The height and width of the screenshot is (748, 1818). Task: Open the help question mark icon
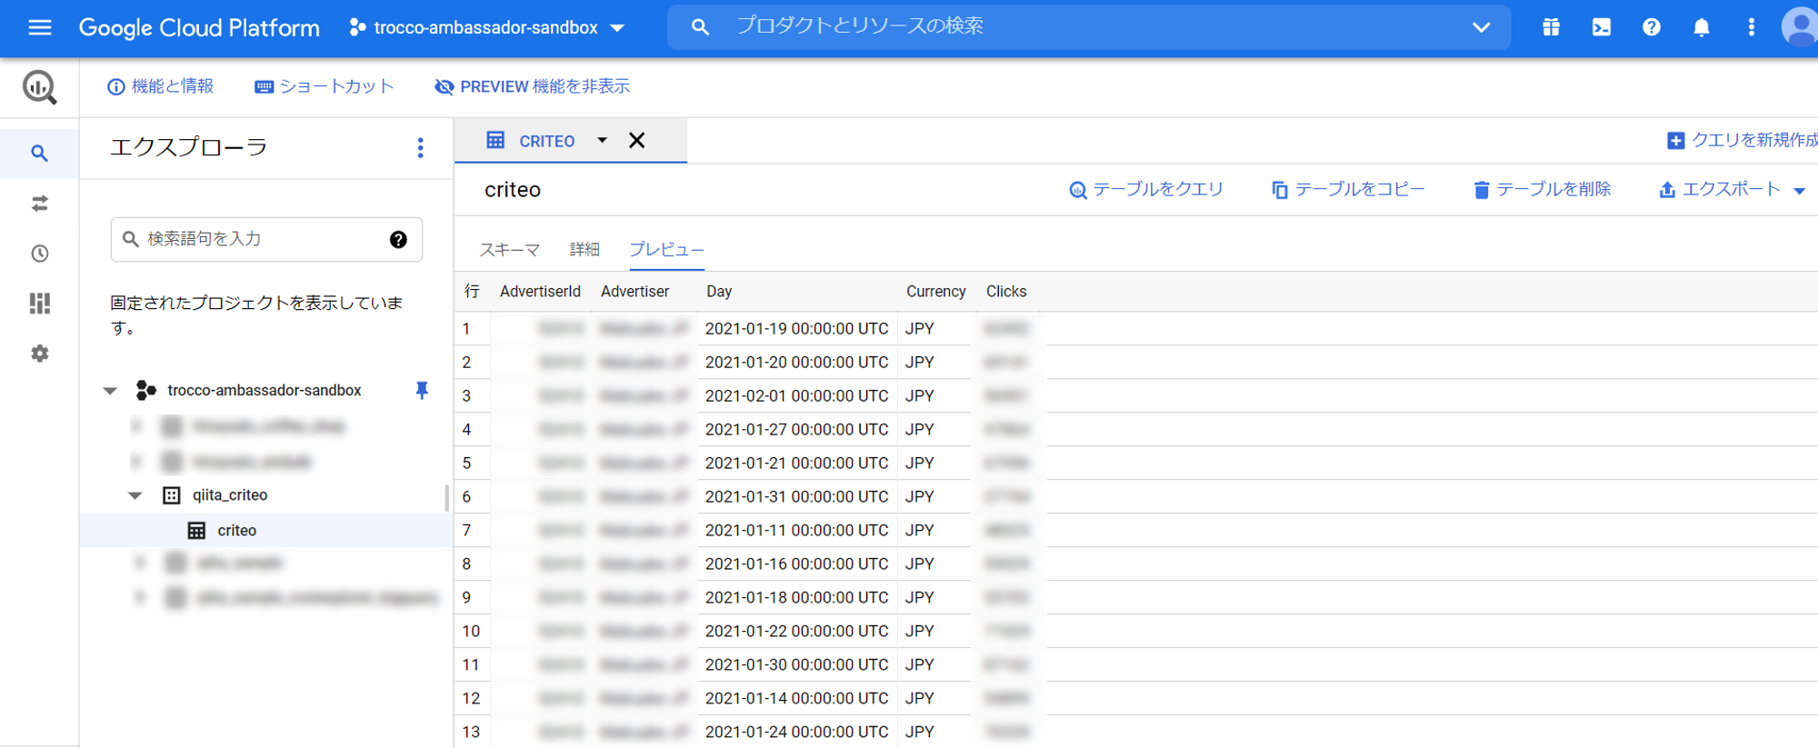pos(1652,27)
